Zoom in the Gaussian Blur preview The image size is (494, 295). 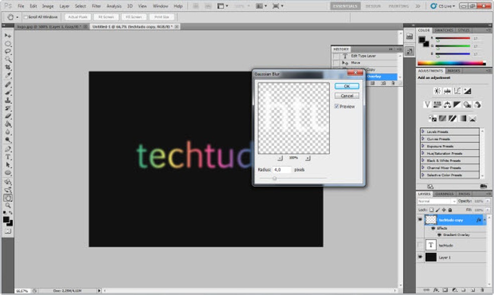[x=307, y=158]
